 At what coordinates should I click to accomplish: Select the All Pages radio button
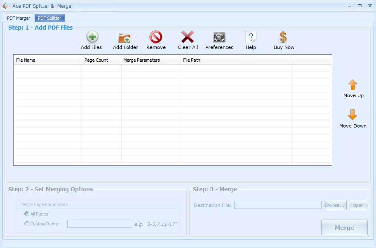[27, 214]
